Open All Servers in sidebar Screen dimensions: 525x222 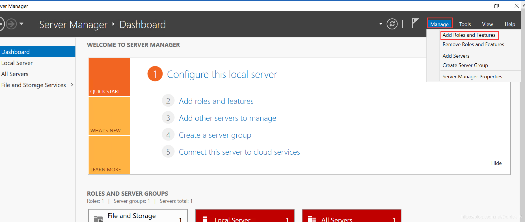click(x=15, y=74)
